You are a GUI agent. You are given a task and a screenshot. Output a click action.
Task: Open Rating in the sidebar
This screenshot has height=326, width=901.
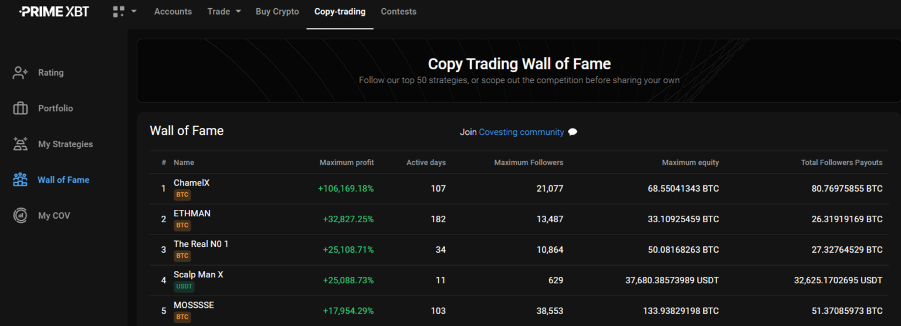(51, 73)
